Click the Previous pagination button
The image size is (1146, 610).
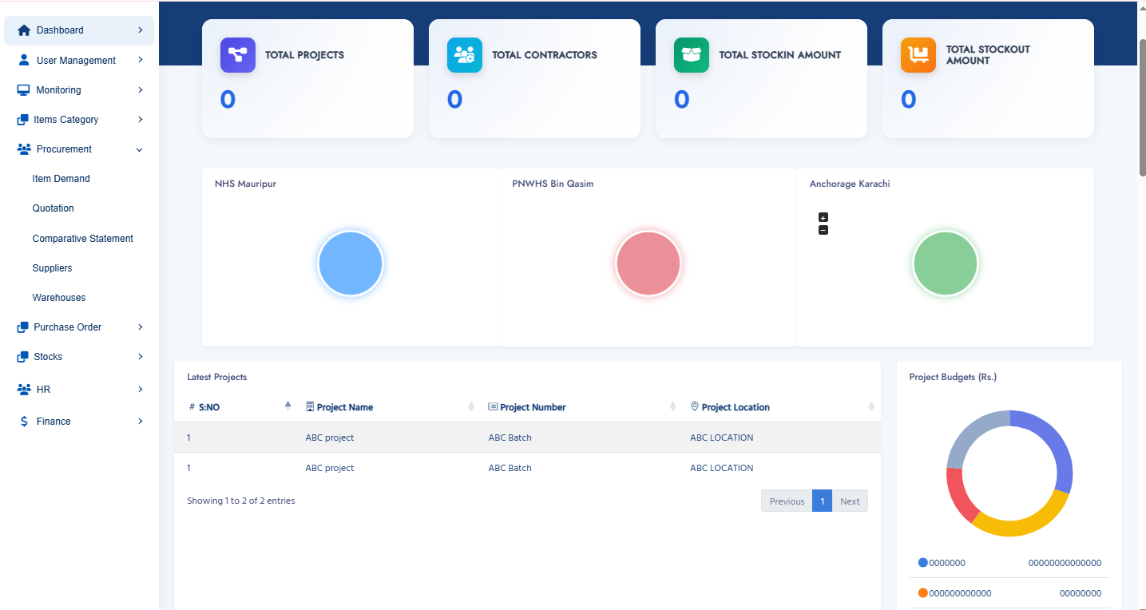[x=787, y=501]
